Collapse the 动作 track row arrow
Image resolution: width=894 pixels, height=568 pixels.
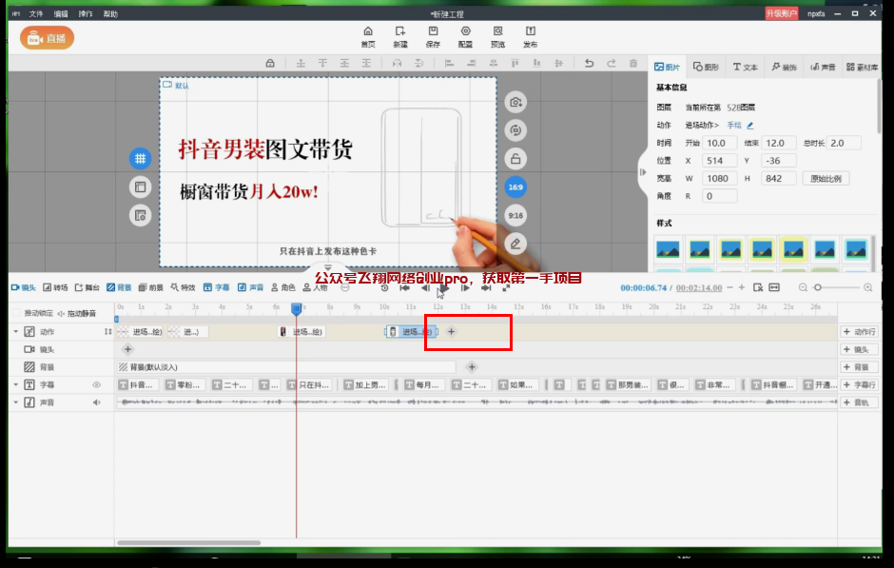(x=16, y=332)
